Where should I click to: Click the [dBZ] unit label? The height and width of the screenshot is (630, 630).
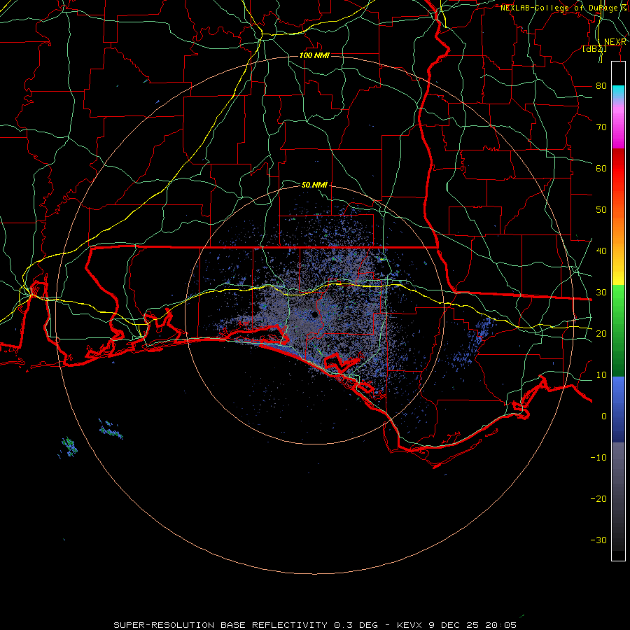[x=594, y=49]
